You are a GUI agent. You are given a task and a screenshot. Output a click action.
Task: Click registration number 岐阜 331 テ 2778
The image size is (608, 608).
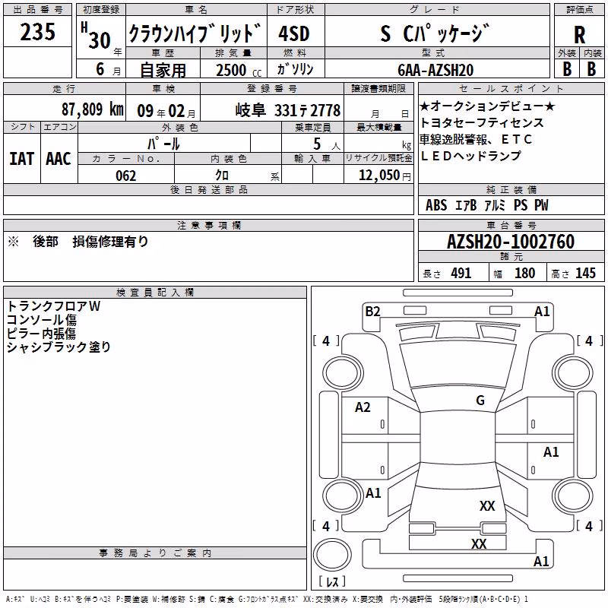288,110
